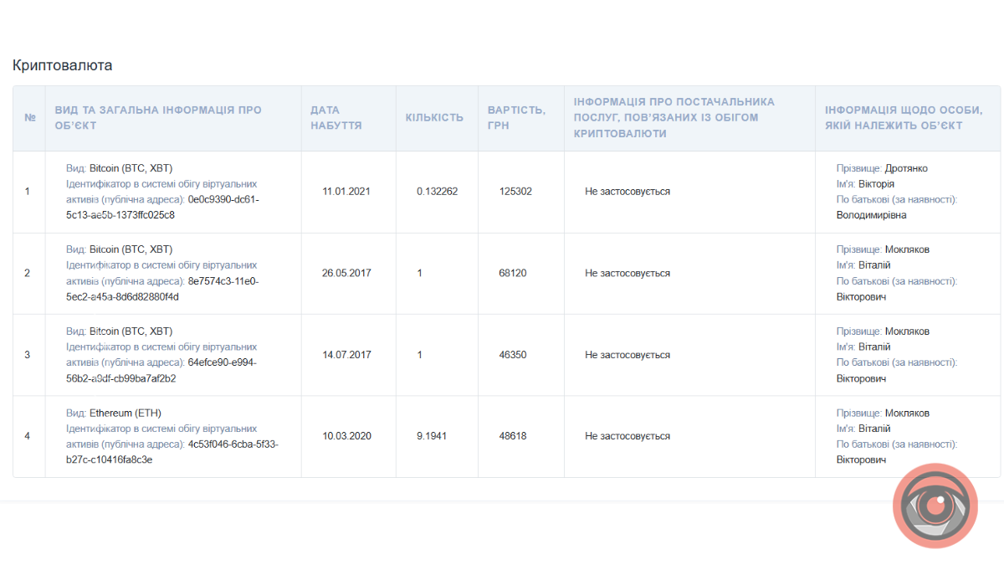Viewport: 1004px width, 565px height.
Task: Click the cost value "125302"
Action: point(515,192)
